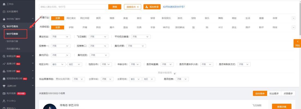The image size is (301, 109).
Task: Click 添加收录 button
Action: tap(152, 7)
